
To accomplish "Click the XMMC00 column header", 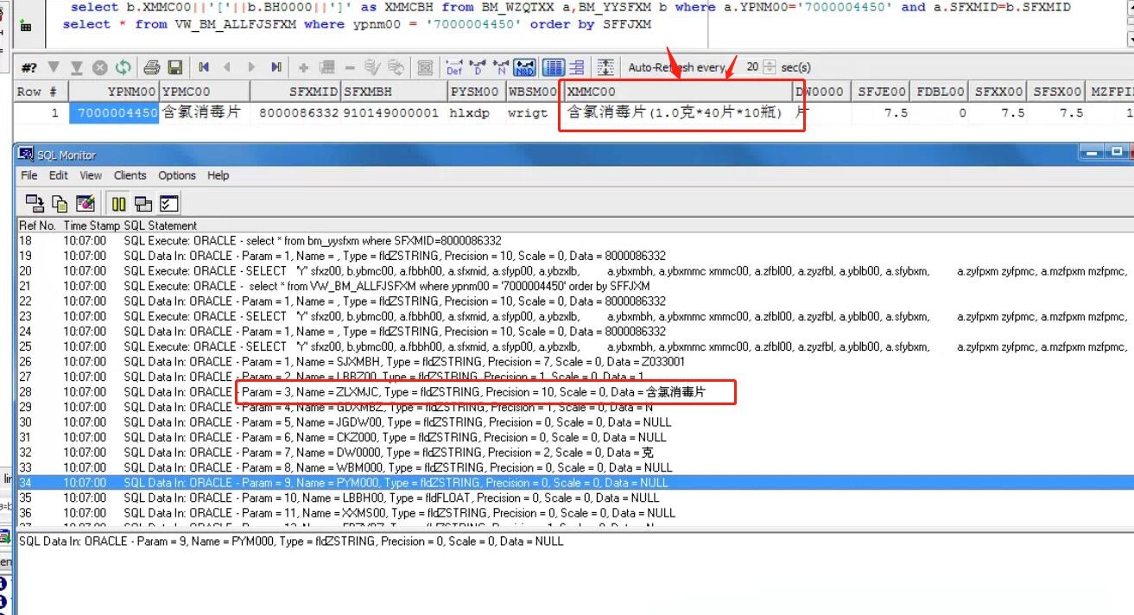I will tap(678, 92).
